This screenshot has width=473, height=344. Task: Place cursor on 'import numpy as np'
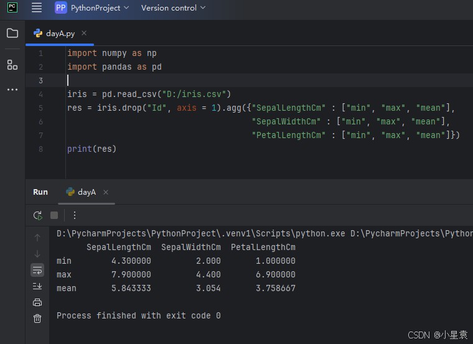point(112,53)
